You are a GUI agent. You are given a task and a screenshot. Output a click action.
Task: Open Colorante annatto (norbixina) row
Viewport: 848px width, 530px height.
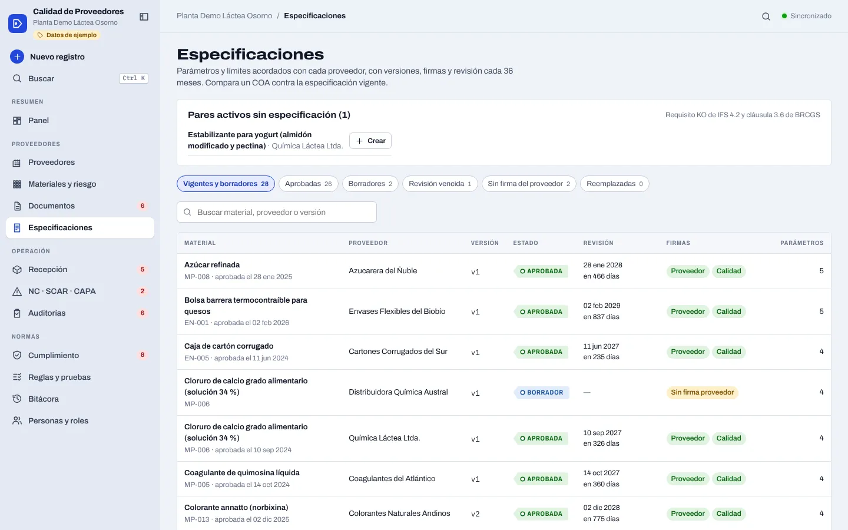(x=504, y=514)
